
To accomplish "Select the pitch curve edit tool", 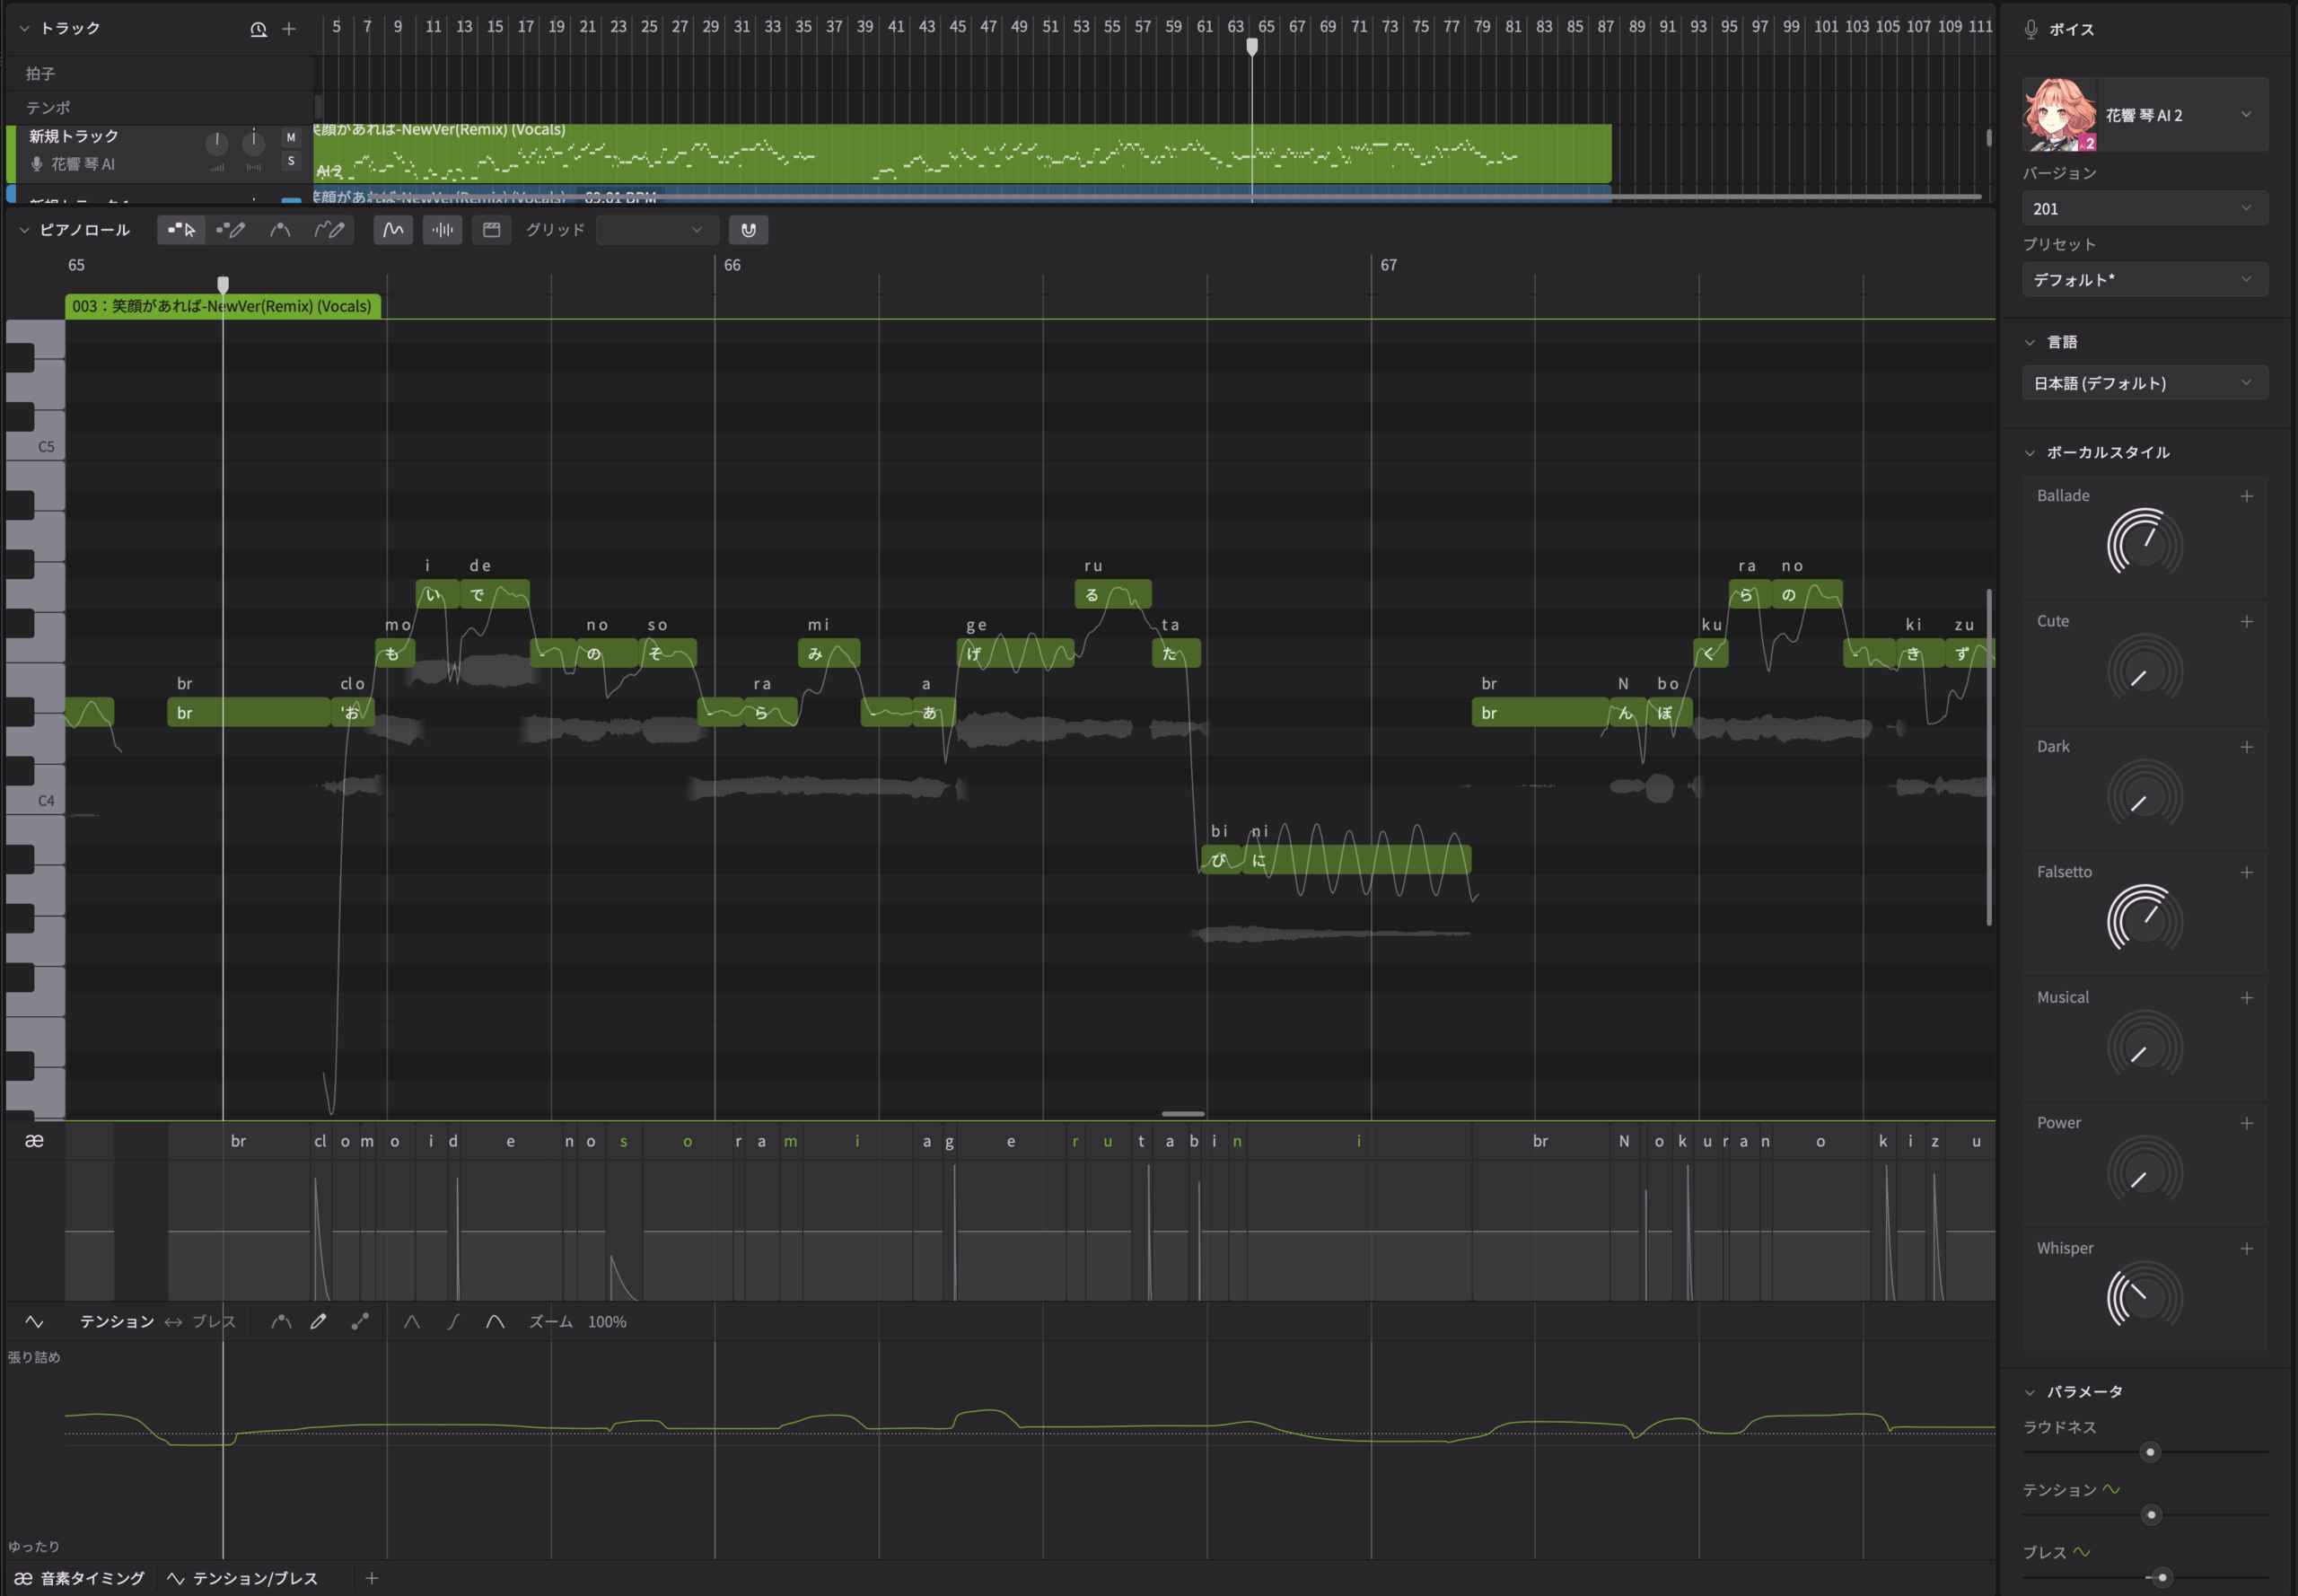I will click(x=280, y=230).
